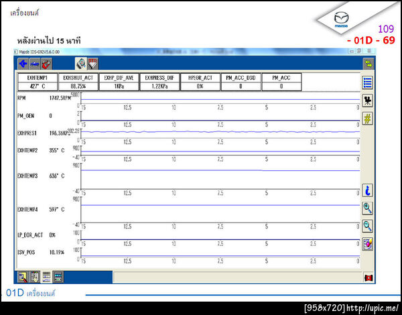Go back with the blue arrow icon

[23, 64]
